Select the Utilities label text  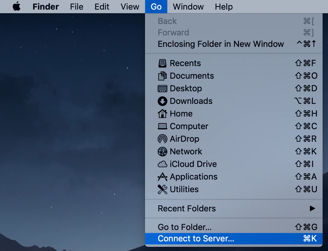coord(184,189)
